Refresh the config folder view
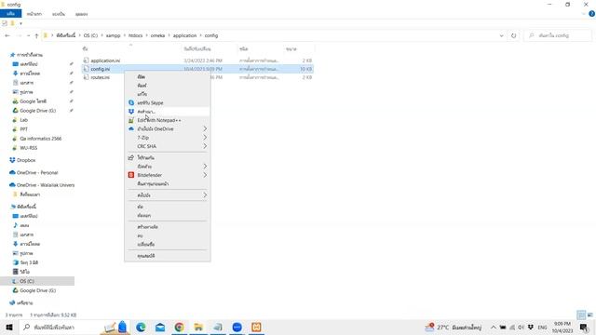This screenshot has height=335, width=596. [x=513, y=35]
